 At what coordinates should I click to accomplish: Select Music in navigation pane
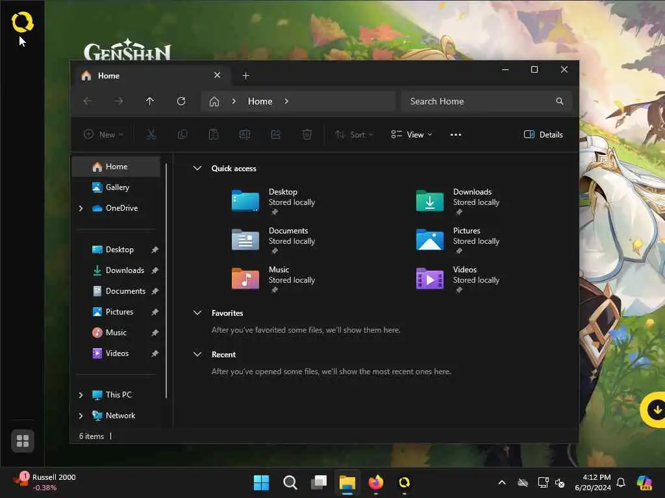(116, 333)
